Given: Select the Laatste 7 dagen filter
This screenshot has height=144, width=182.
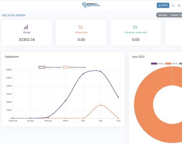Looking at the screenshot, I should point(176,15).
